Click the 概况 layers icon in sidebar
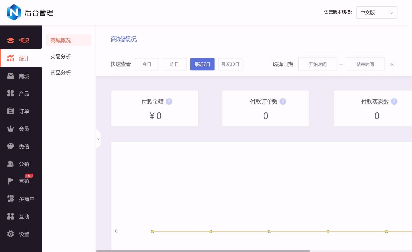 [11, 40]
